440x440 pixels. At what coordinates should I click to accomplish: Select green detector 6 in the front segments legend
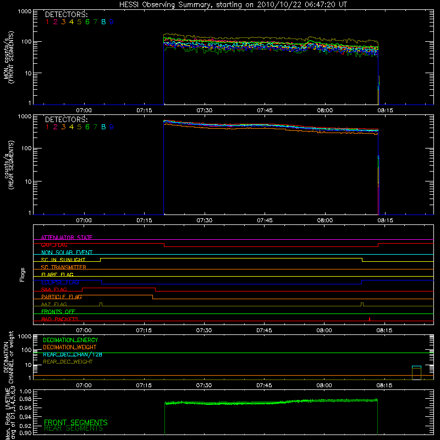click(87, 22)
